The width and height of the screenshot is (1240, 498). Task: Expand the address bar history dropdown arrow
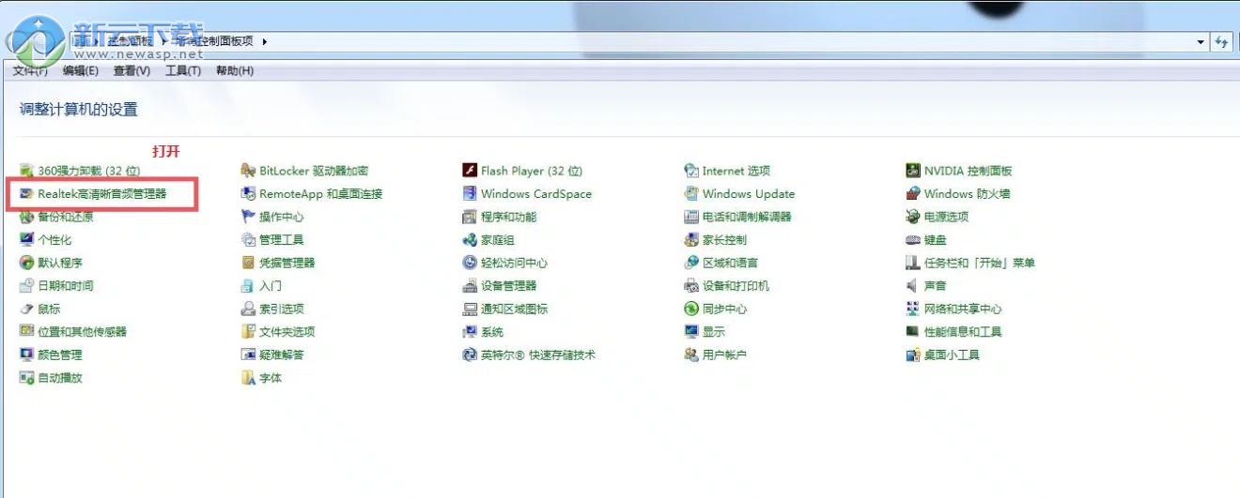[x=1201, y=42]
